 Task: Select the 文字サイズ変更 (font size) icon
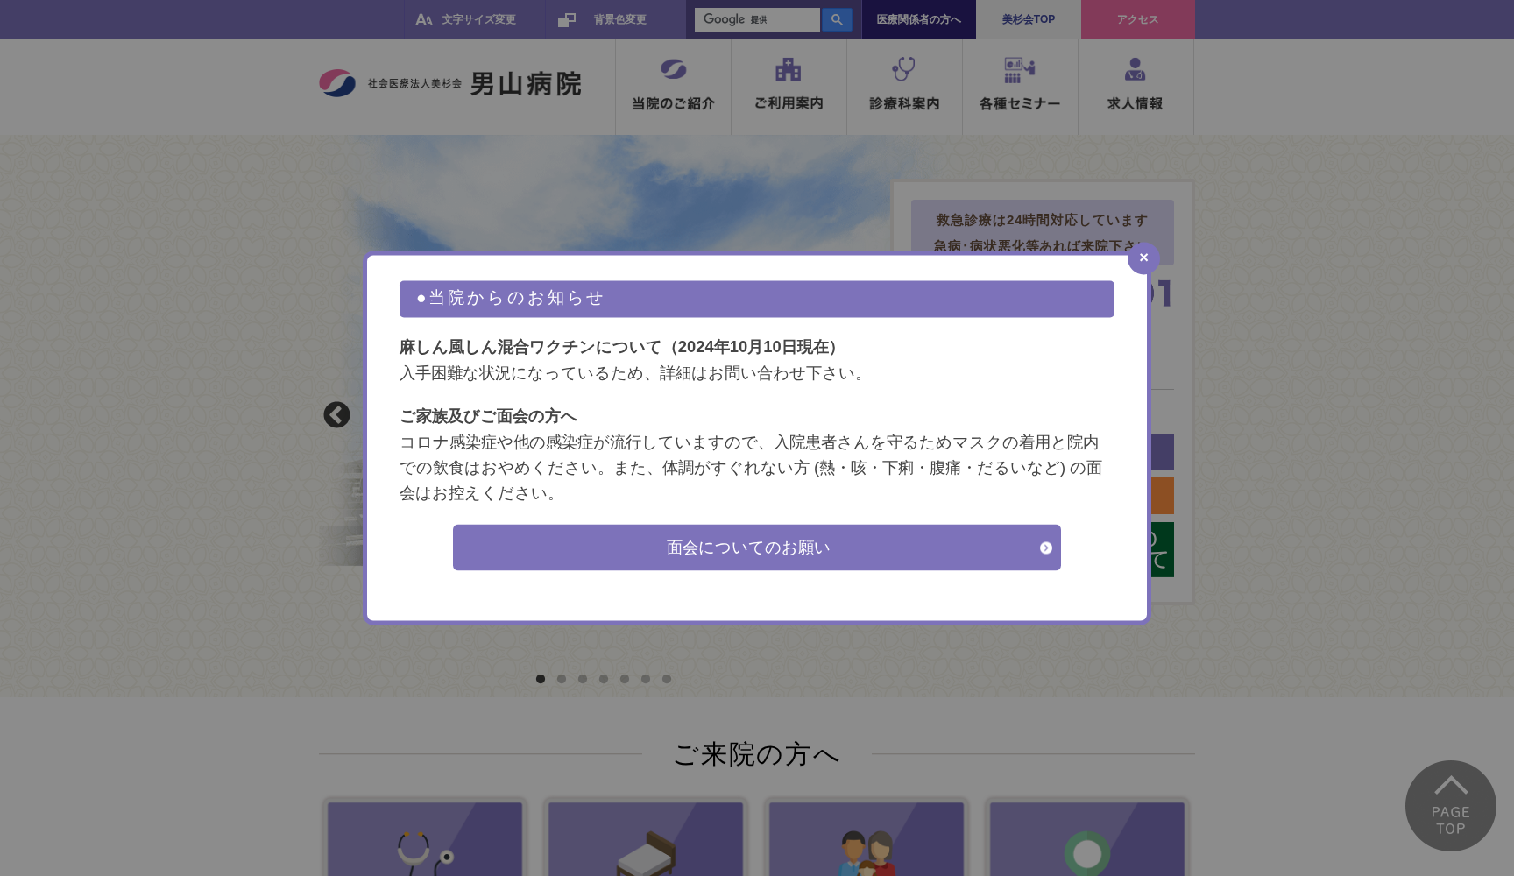[x=425, y=18]
